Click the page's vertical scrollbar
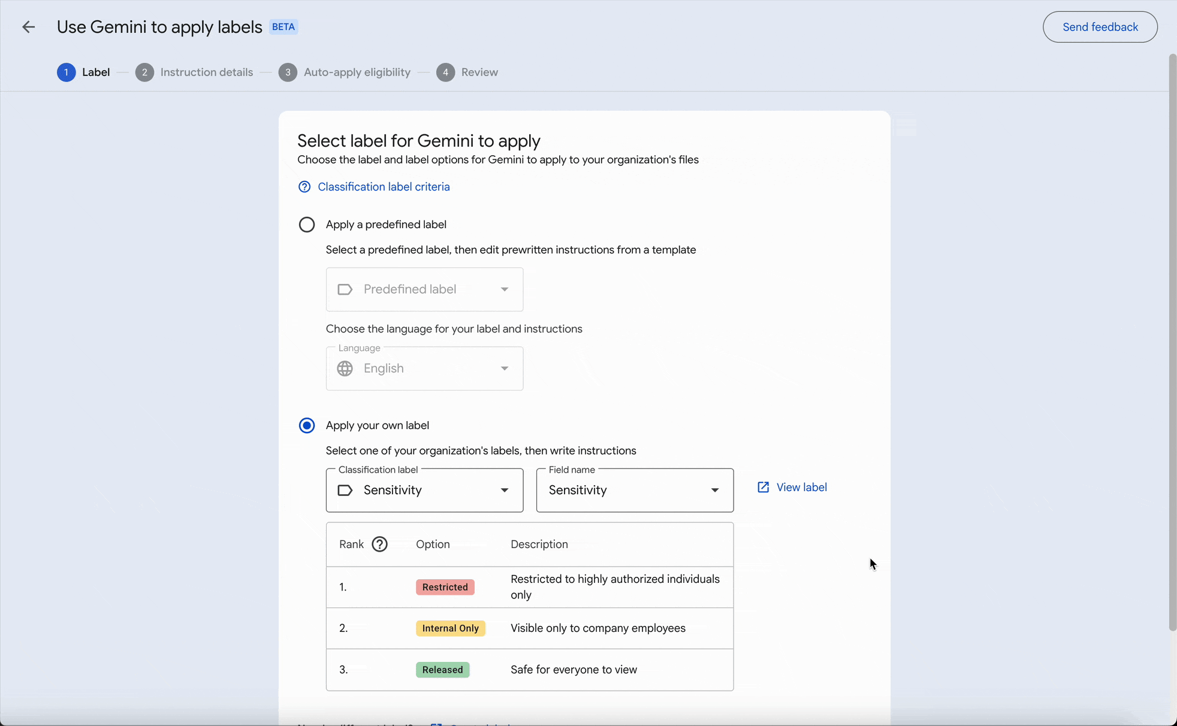The height and width of the screenshot is (726, 1177). (1172, 341)
